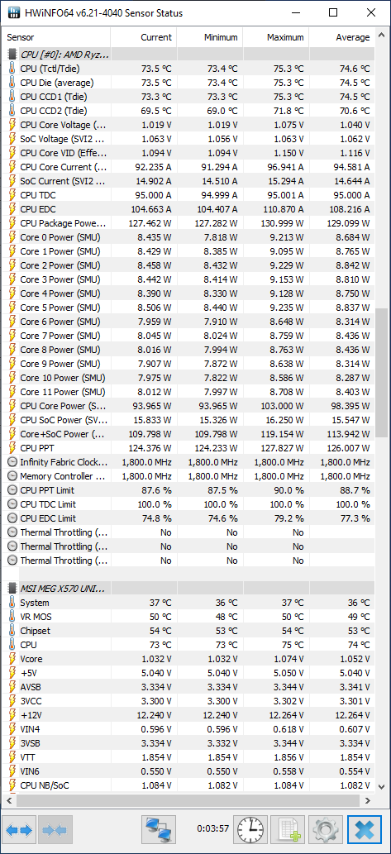
Task: Open the network remote monitoring icon
Action: tap(158, 830)
